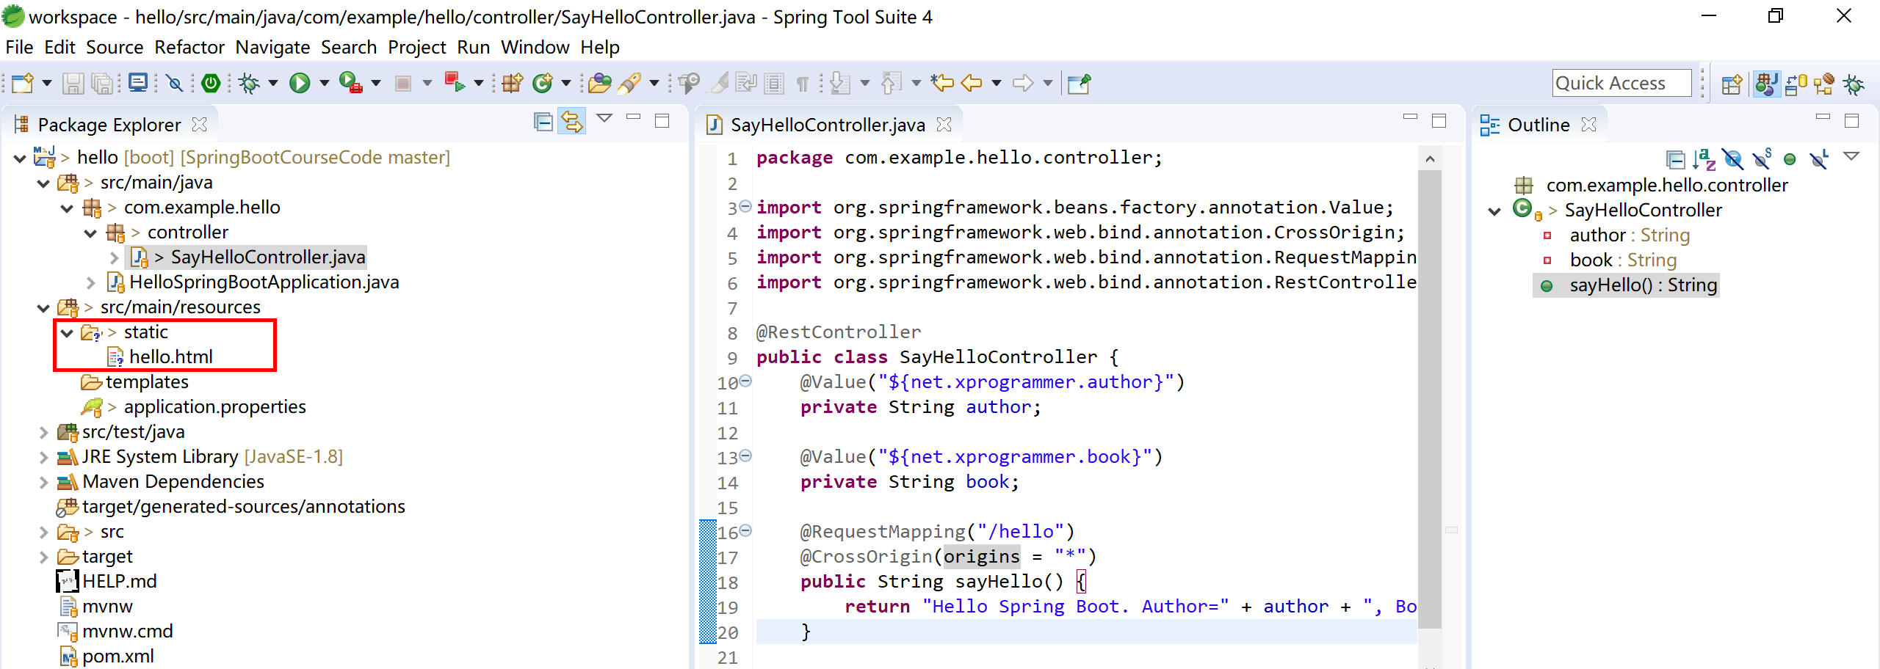Toggle Hide Fields in Outline toolbar
1880x669 pixels.
[1732, 159]
